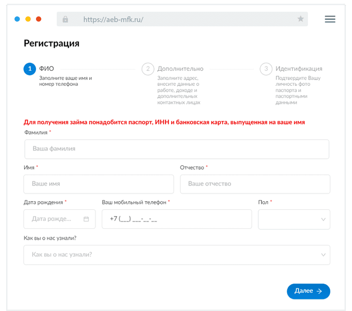Click the red window dot
The image size is (352, 311).
[38, 19]
